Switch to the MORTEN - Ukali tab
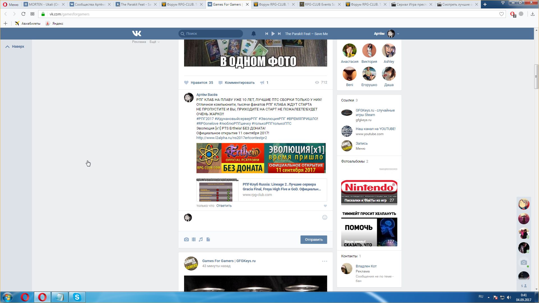Screen dimensions: 539x303 (x=44, y=4)
